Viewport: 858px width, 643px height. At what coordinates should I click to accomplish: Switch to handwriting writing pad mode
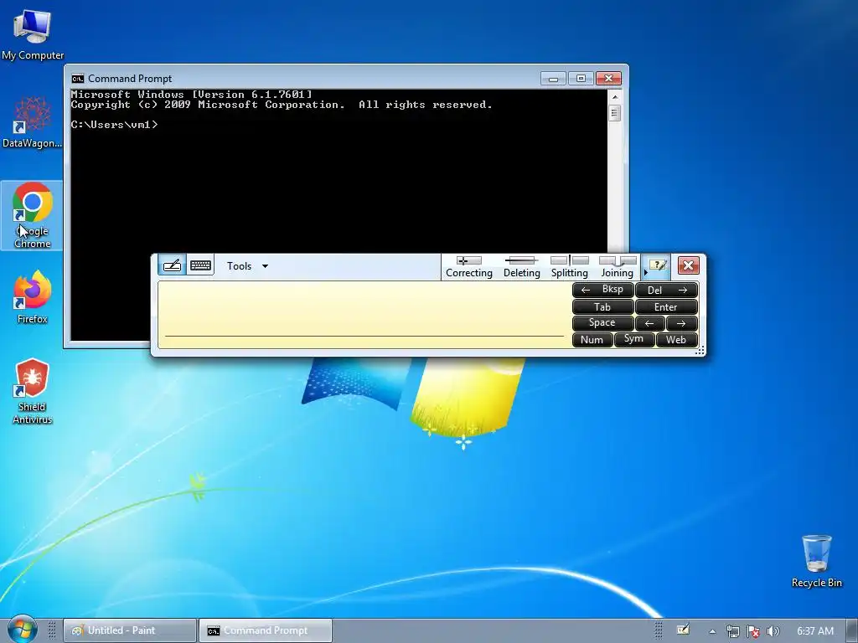[173, 265]
